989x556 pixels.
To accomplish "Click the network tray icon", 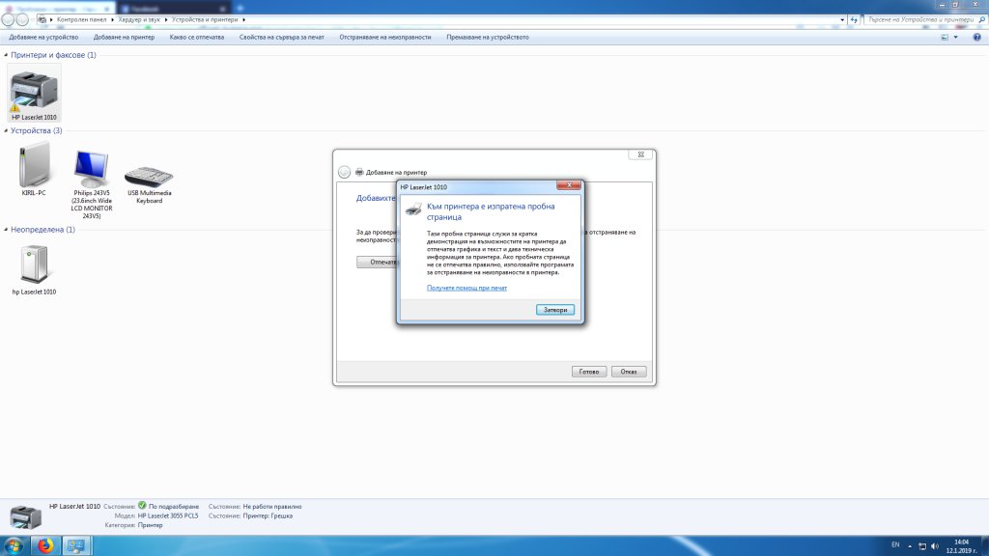I will pyautogui.click(x=922, y=546).
